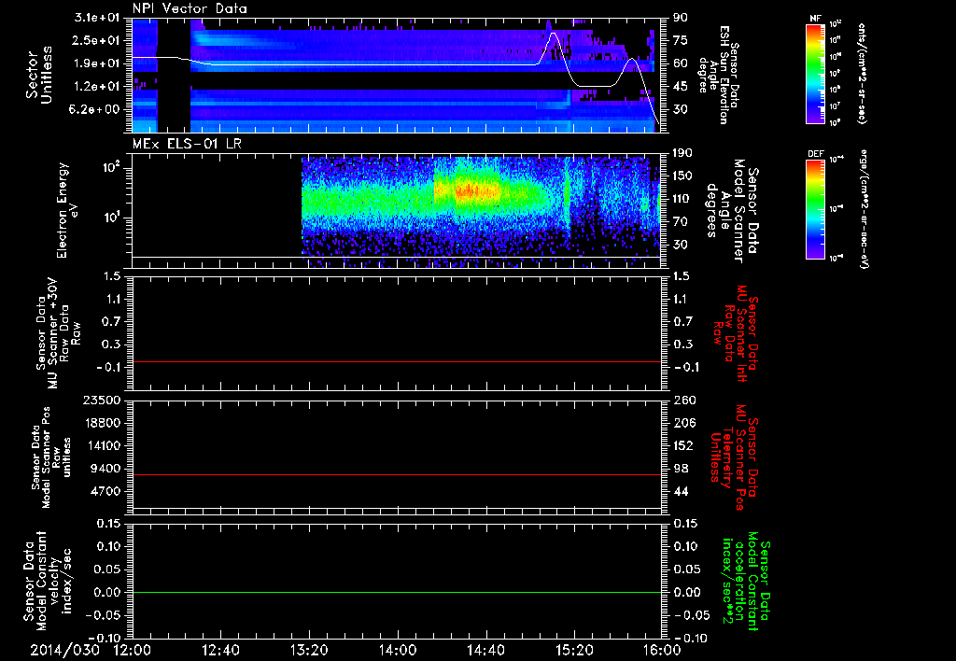Click the white sun elevation peak near 15:10
Image resolution: width=956 pixels, height=661 pixels.
pyautogui.click(x=554, y=35)
